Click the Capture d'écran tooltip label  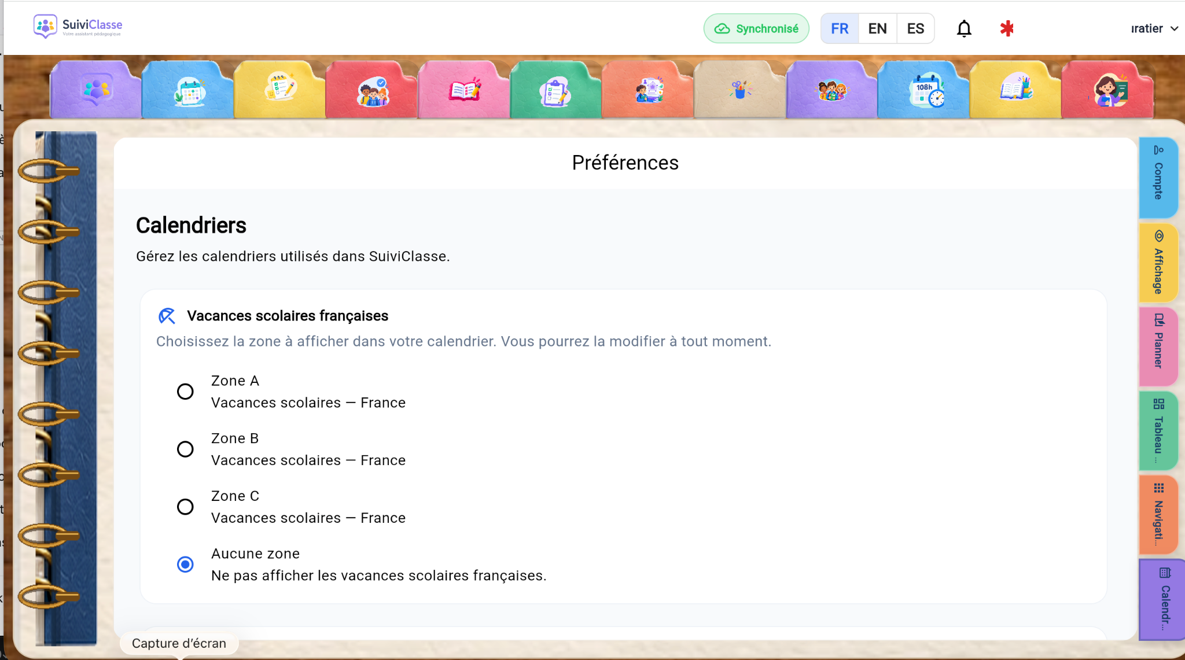[179, 643]
